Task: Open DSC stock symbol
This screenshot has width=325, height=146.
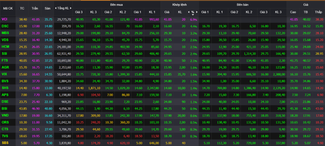Action: coord(5,26)
